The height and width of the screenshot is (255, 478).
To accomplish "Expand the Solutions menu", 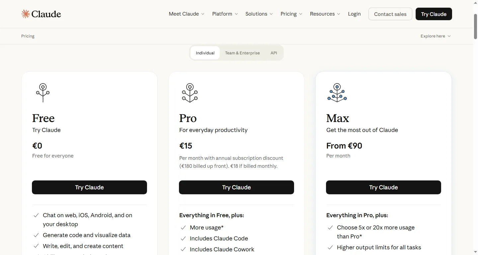I will click(x=259, y=14).
